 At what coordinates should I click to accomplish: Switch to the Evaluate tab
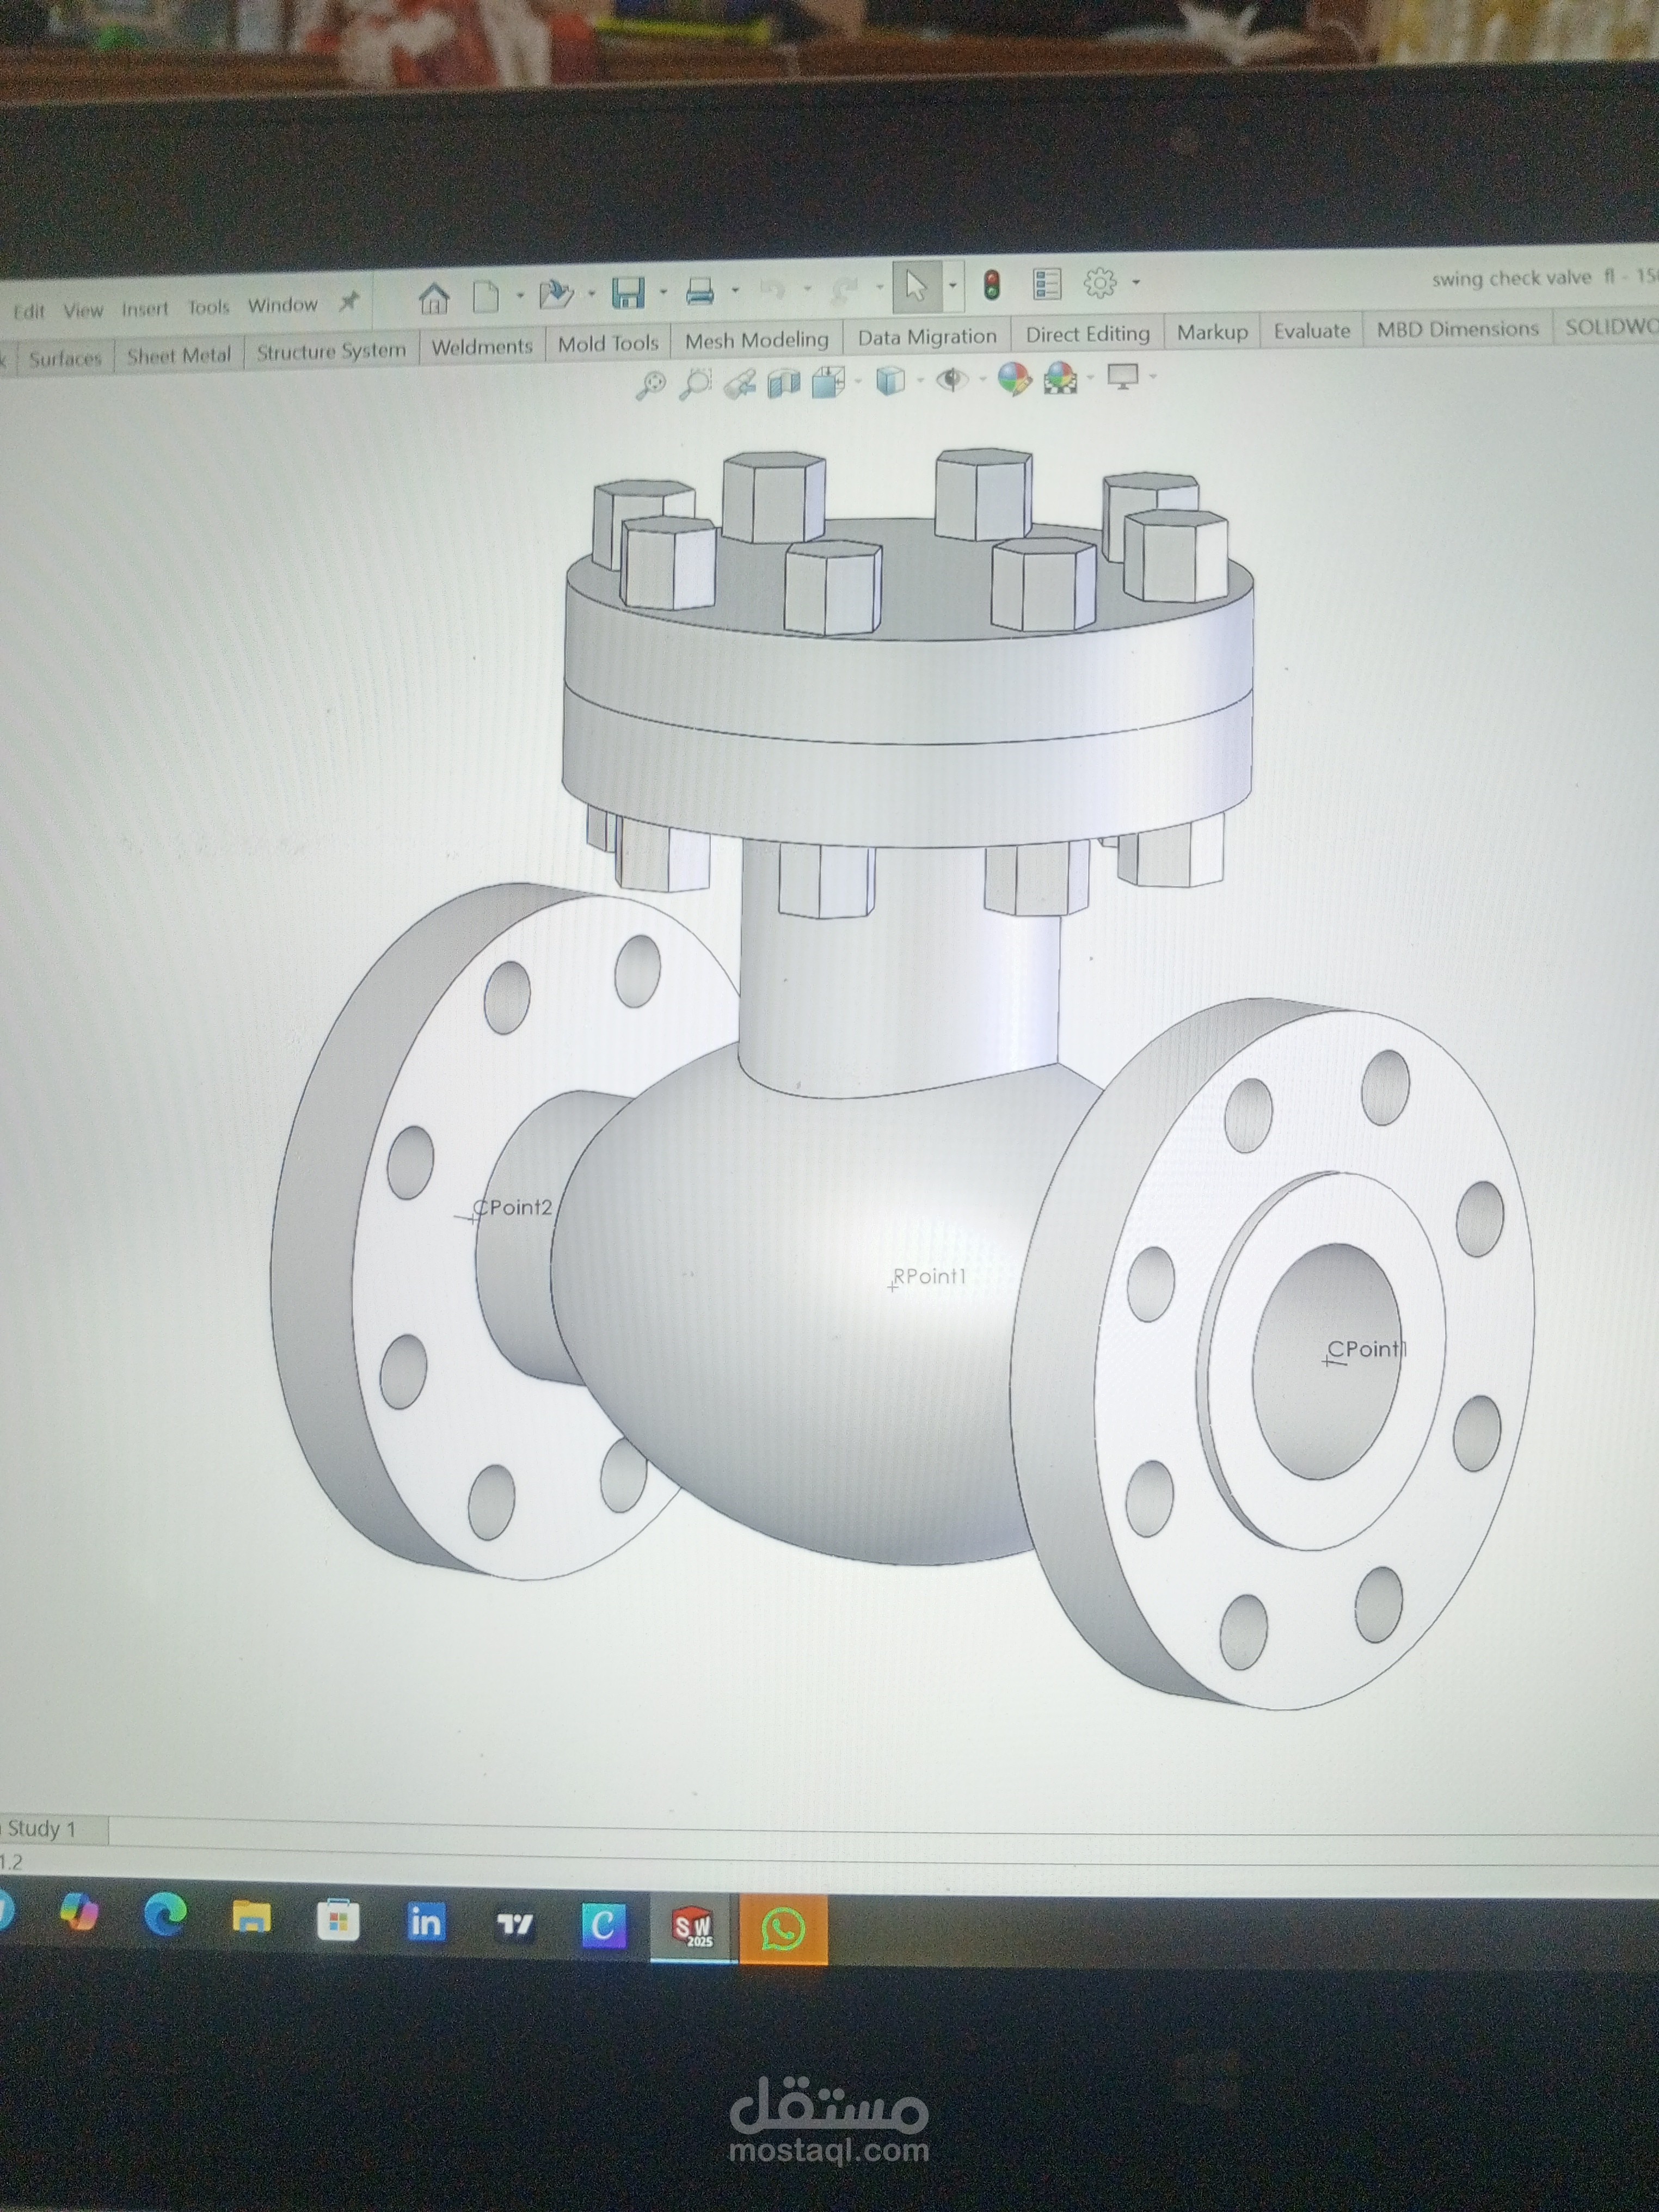[x=1312, y=330]
